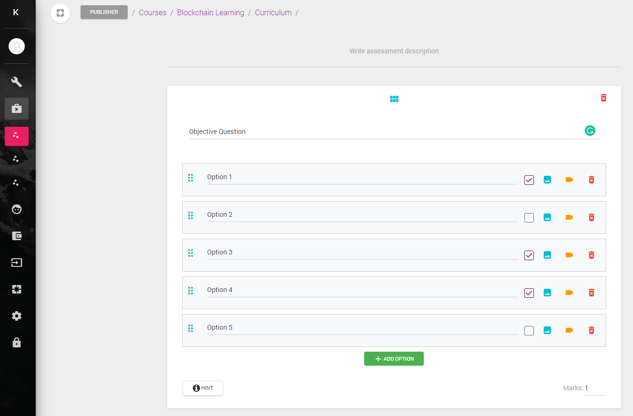Delete Option 5 with its trash icon
The height and width of the screenshot is (416, 633).
(x=592, y=330)
